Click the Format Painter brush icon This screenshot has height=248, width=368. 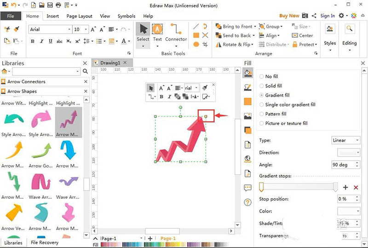tap(16, 29)
